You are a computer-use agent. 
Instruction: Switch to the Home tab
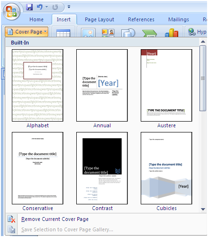[x=36, y=19]
